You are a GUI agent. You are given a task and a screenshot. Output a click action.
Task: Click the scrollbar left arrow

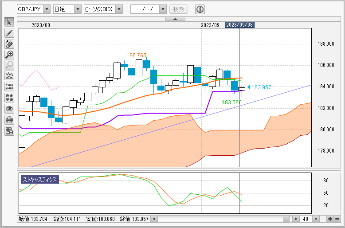pyautogui.click(x=154, y=219)
